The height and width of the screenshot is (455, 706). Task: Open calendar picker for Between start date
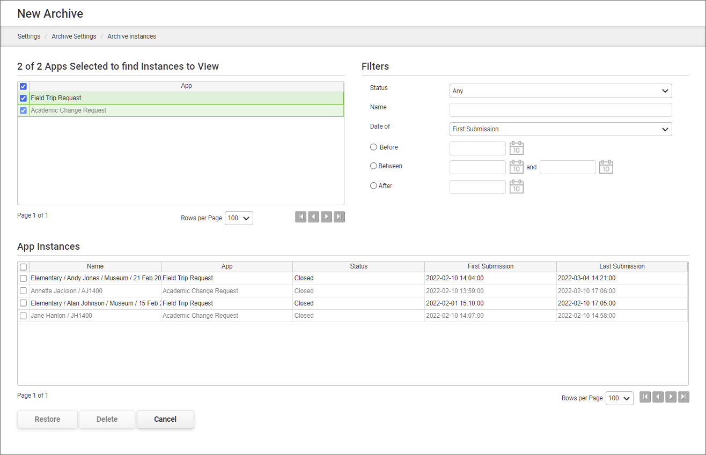pos(516,167)
